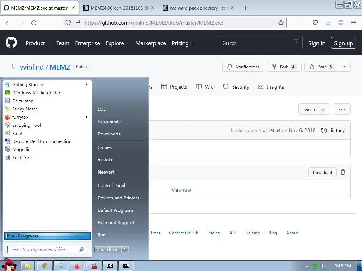This screenshot has height=271, width=362.
Task: Click the padlock site info icon
Action: [78, 23]
